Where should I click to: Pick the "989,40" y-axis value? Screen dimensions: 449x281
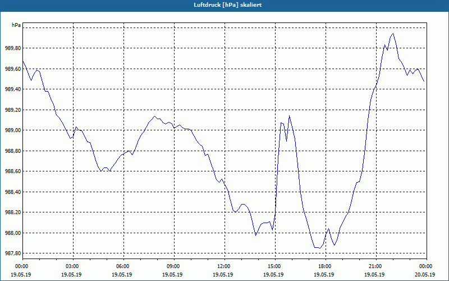click(13, 89)
